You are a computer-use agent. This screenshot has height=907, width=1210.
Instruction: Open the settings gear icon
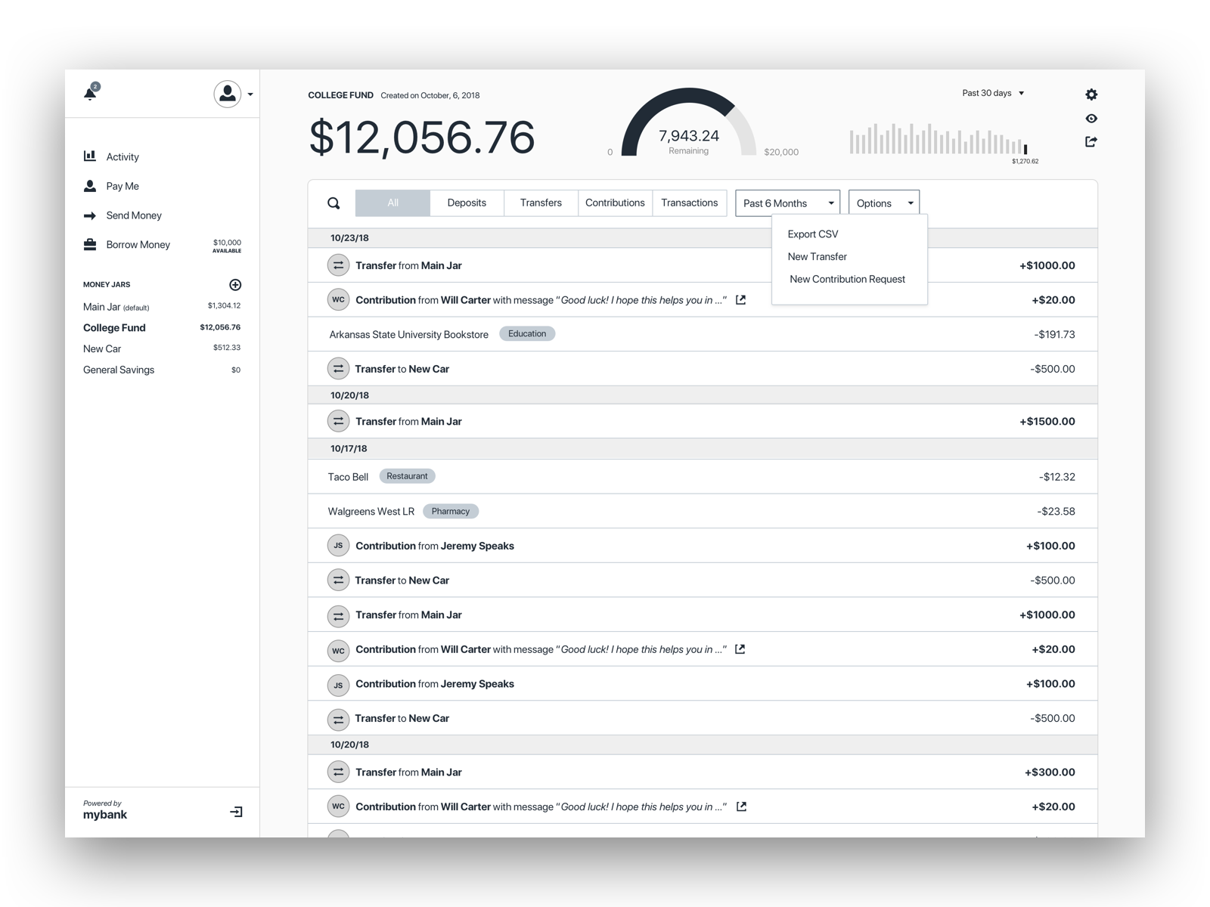click(1091, 94)
